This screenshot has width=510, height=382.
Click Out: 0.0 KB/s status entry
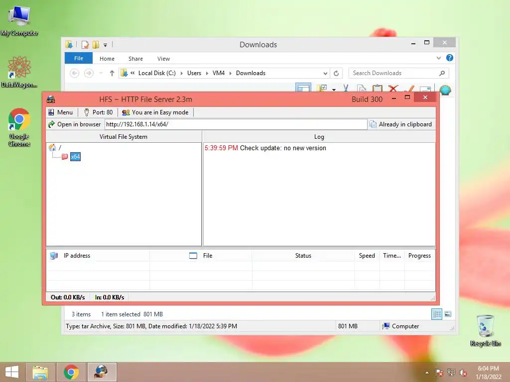pos(68,297)
